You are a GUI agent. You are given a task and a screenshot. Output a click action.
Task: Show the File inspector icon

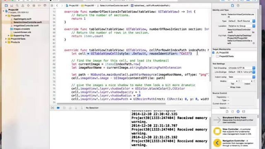[x=233, y=5]
